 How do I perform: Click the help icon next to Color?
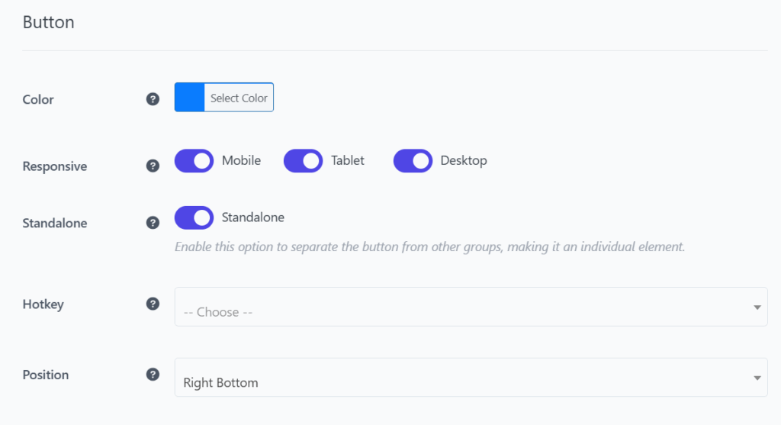pos(153,99)
